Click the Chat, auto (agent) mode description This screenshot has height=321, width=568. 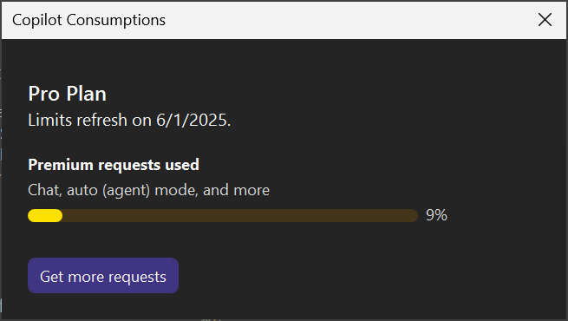[x=149, y=190]
